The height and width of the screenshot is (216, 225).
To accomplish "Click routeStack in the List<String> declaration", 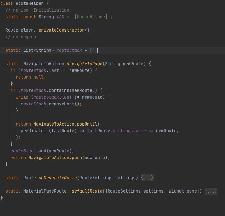I will coord(69,50).
